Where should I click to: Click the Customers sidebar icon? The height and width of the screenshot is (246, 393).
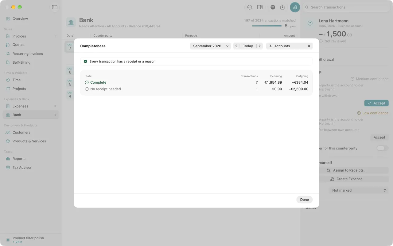click(x=8, y=133)
